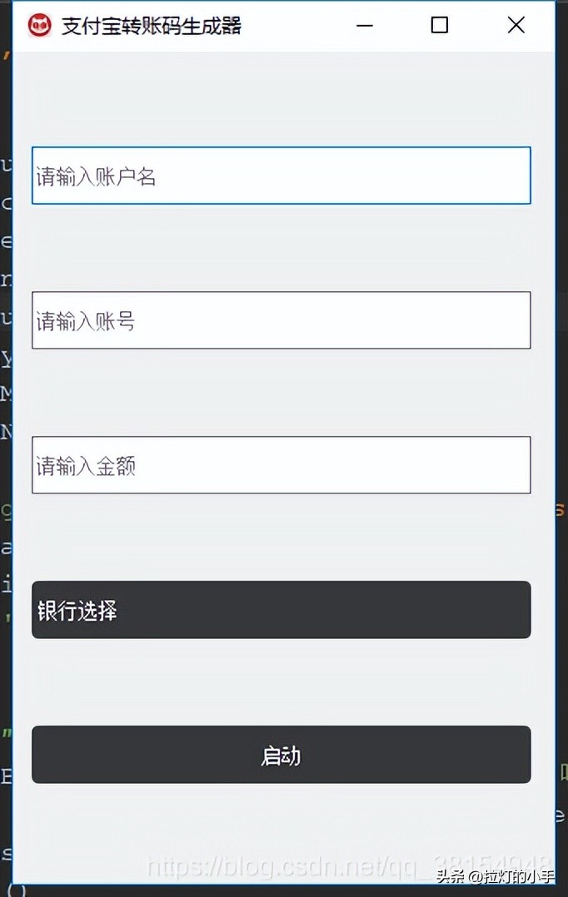Image resolution: width=568 pixels, height=897 pixels.
Task: Click the X icon in title bar
Action: tap(516, 25)
